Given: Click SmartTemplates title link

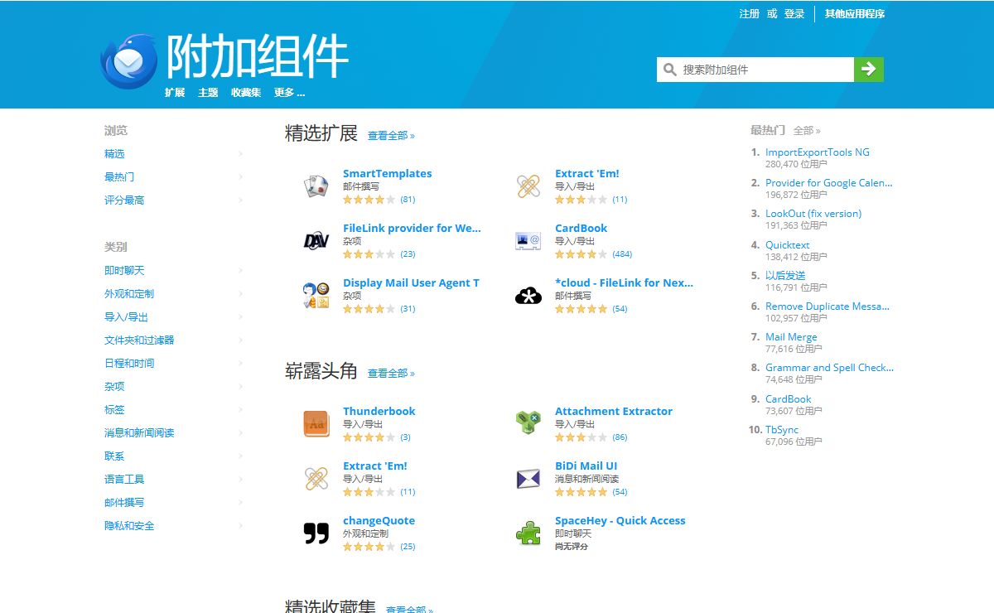Looking at the screenshot, I should pos(388,174).
